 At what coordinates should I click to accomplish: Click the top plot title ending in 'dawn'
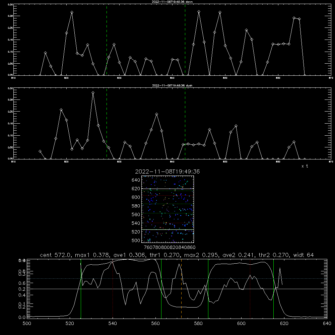pyautogui.click(x=172, y=2)
